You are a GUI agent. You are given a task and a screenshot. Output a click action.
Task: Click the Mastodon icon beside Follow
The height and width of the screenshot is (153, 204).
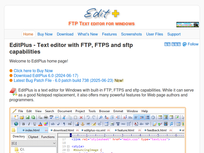click(x=185, y=44)
